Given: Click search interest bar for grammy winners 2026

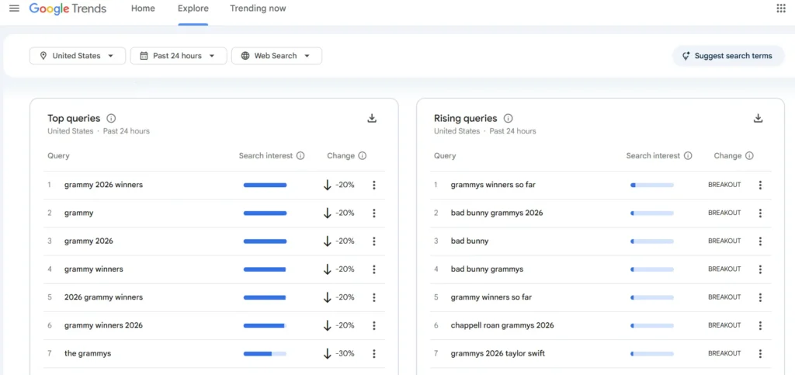Looking at the screenshot, I should click(265, 325).
